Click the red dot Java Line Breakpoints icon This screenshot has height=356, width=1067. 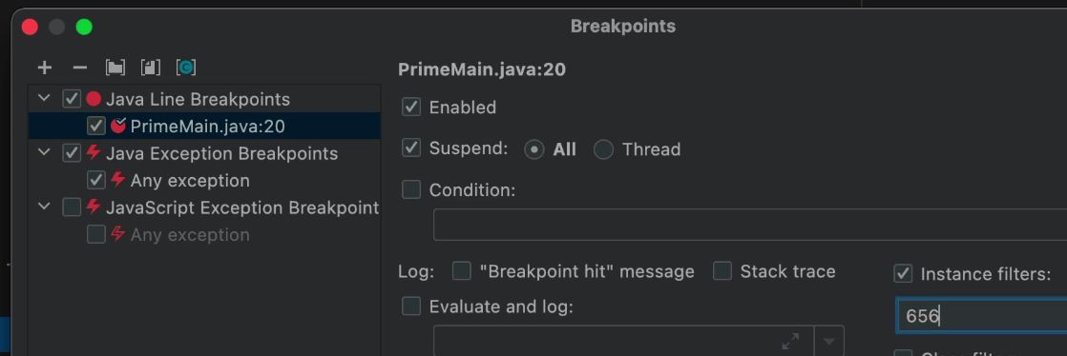coord(94,99)
